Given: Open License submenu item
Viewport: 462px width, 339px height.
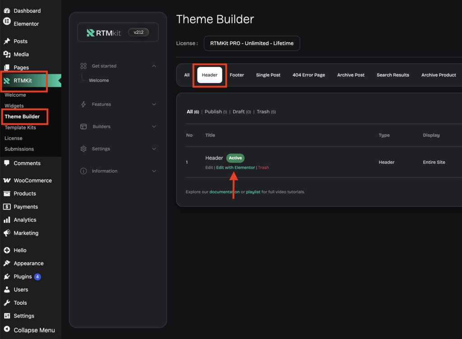Looking at the screenshot, I should (x=13, y=138).
